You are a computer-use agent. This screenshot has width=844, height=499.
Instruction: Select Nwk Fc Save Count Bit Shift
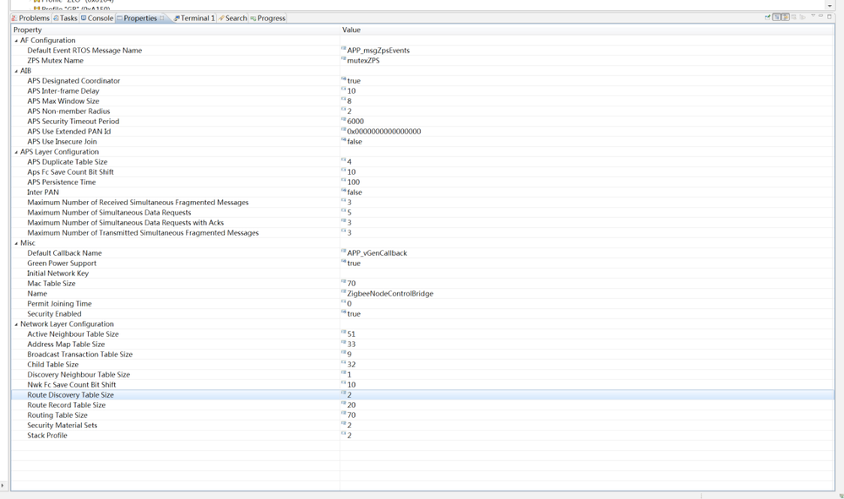(72, 385)
